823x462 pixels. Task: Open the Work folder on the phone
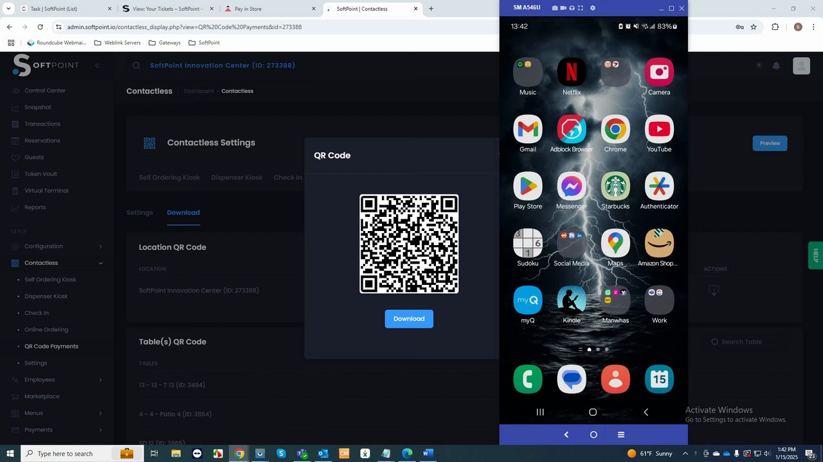pos(659,300)
